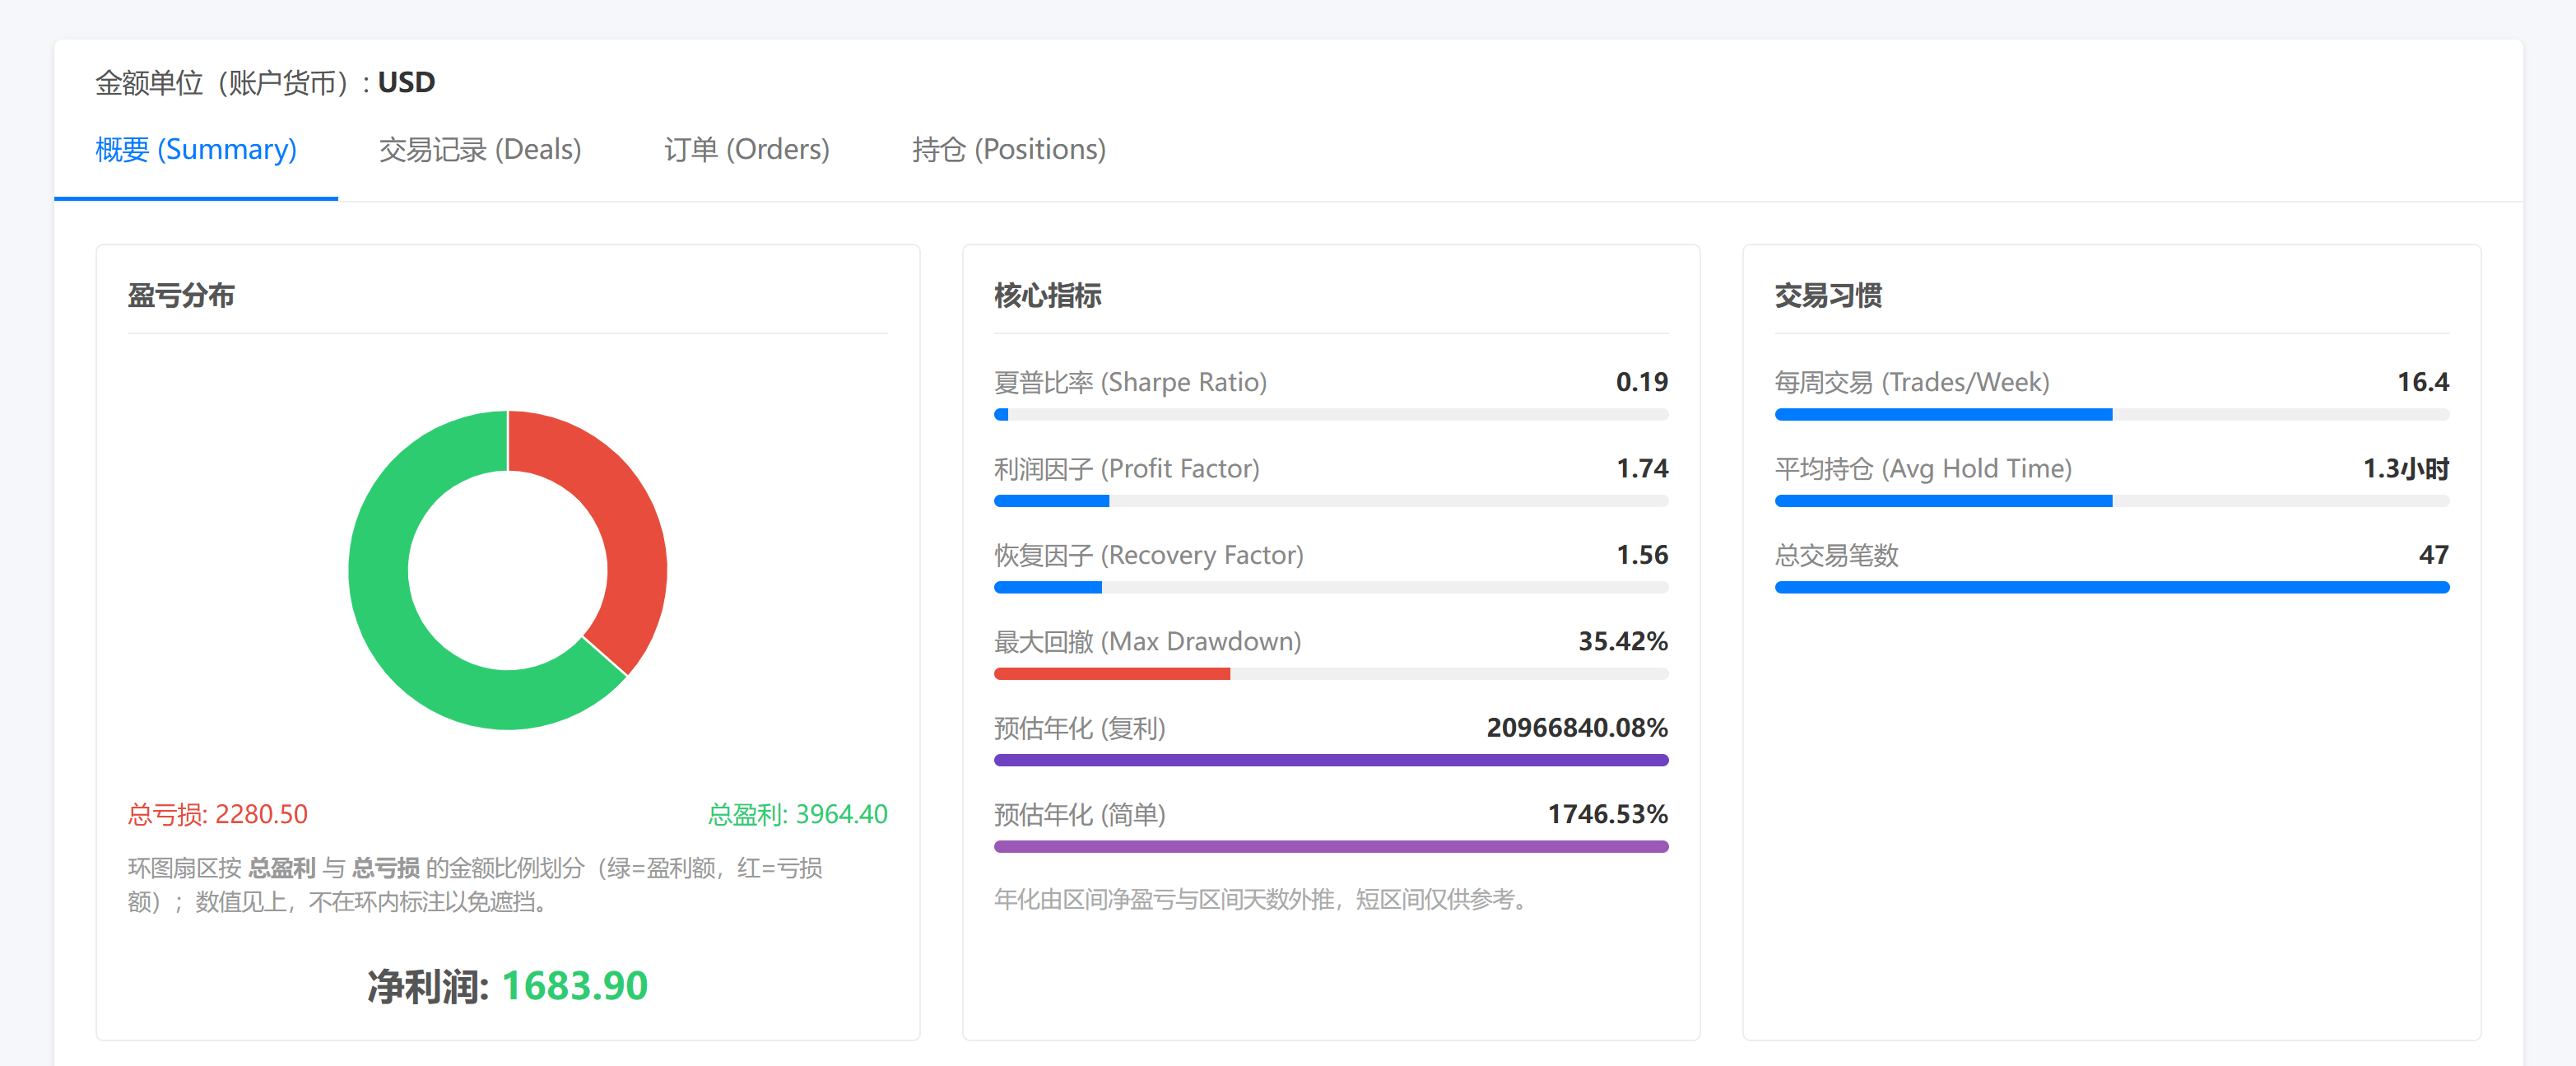
Task: Open the 订单 (Orders) tab
Action: coord(746,150)
